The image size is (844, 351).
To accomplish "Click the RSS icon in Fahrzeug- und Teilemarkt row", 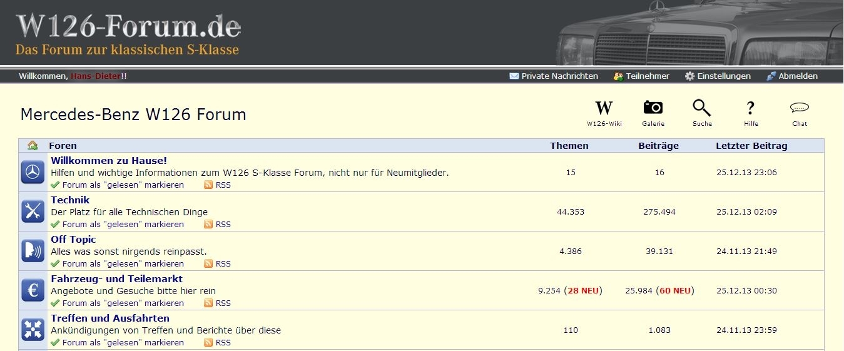I will (208, 303).
